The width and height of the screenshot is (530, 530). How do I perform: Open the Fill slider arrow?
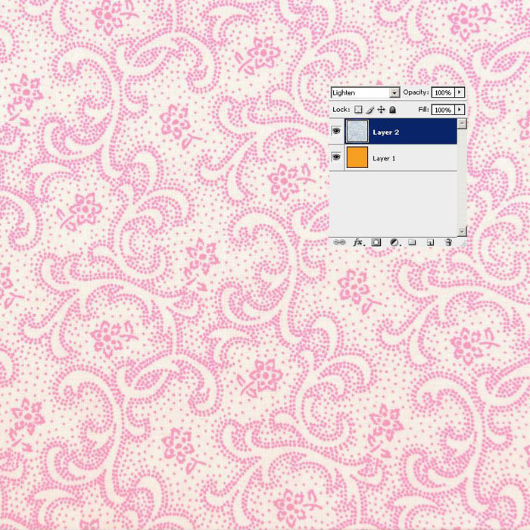coord(460,110)
